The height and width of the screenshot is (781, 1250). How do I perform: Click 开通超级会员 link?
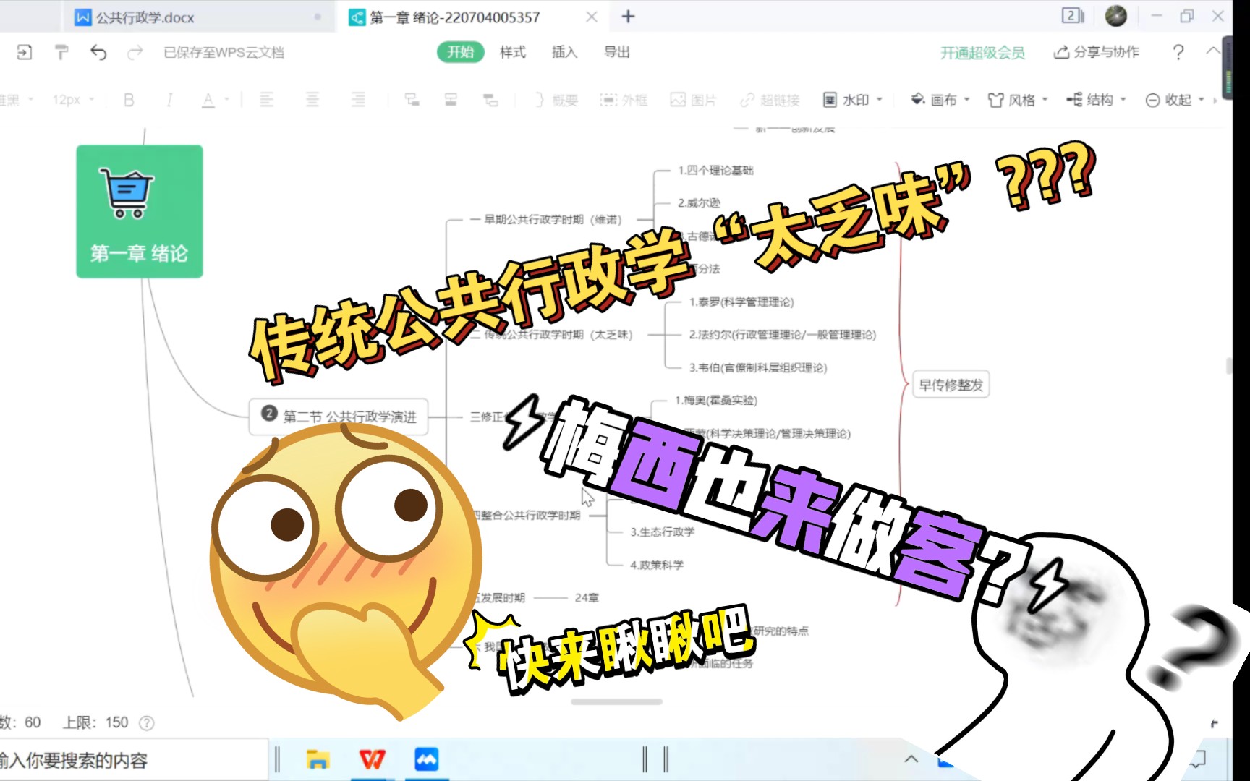982,52
